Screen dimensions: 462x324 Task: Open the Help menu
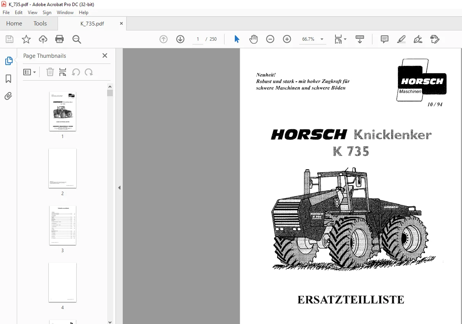click(x=83, y=13)
